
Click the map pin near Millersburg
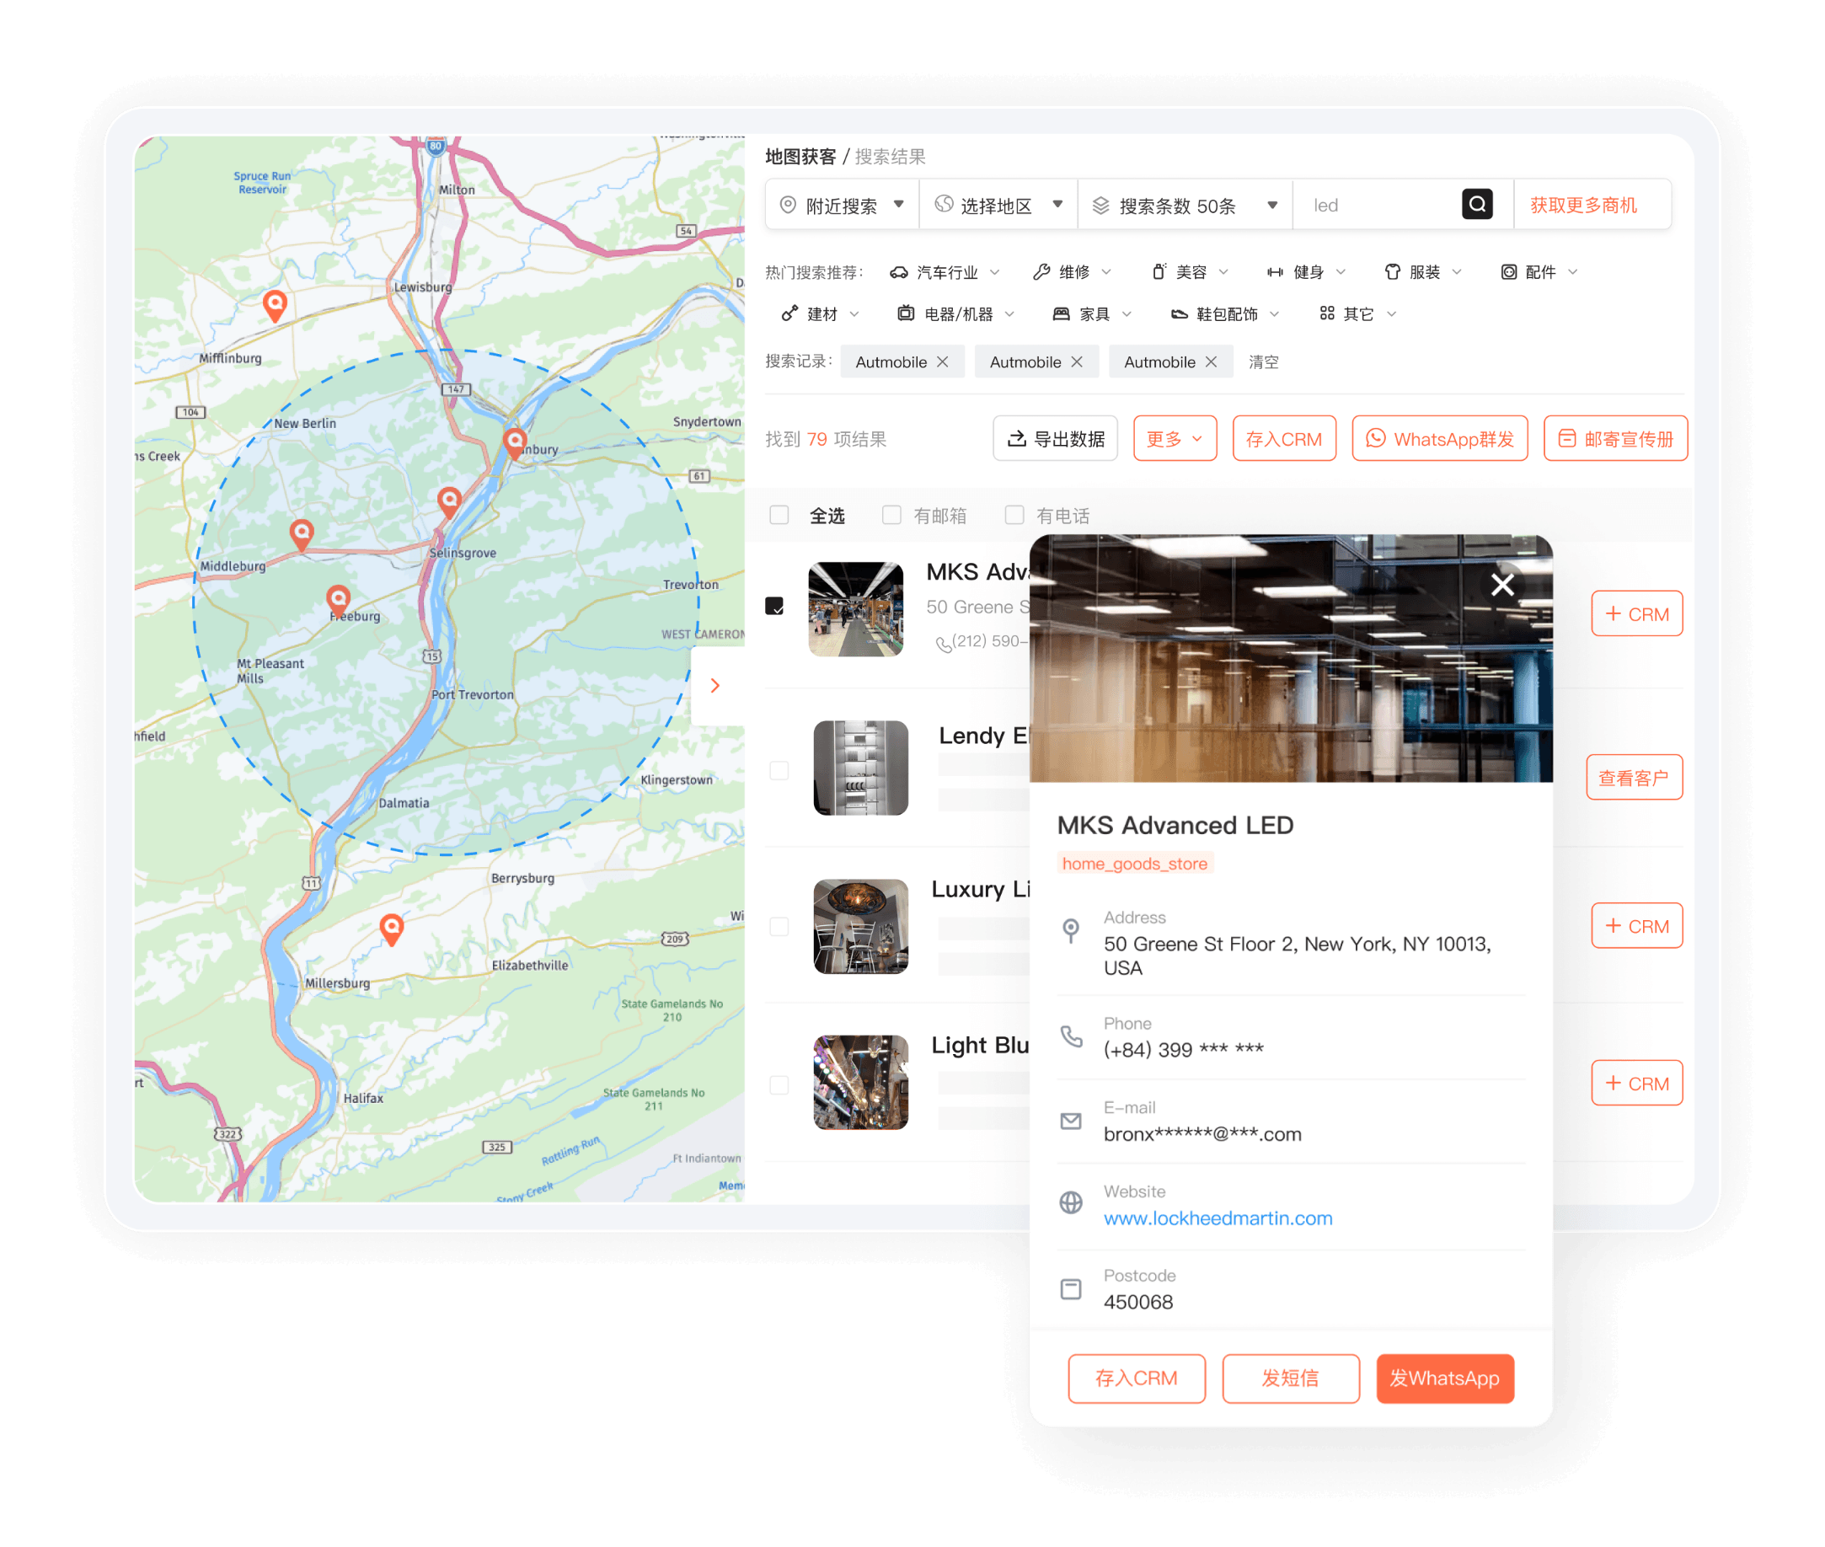392,929
